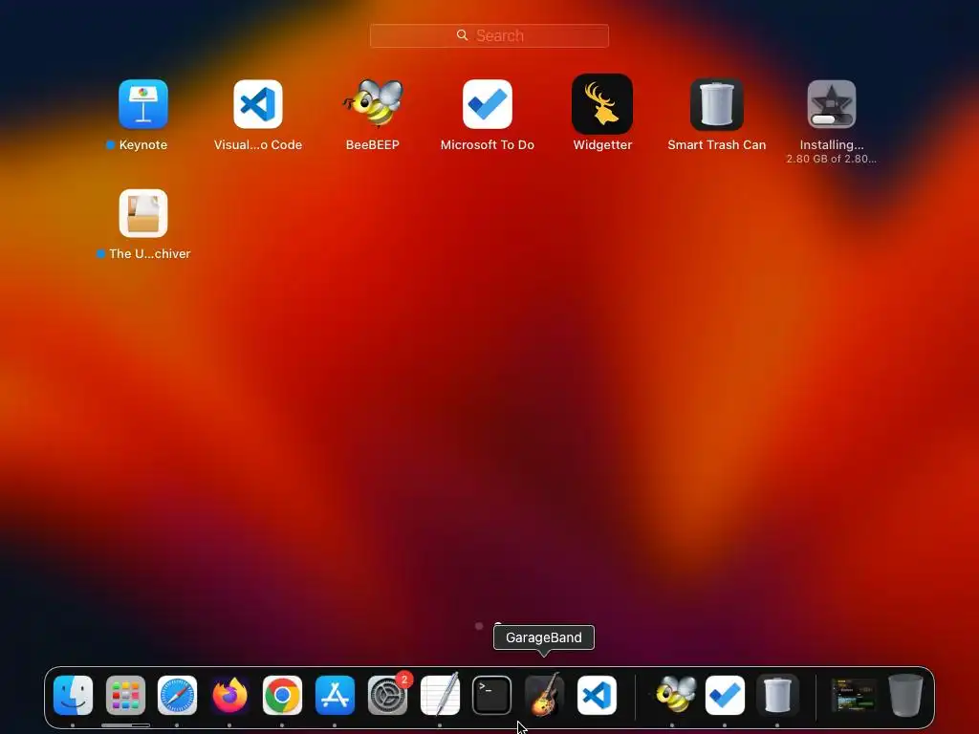Open Google Chrome in the Dock
The width and height of the screenshot is (979, 734).
(x=282, y=696)
